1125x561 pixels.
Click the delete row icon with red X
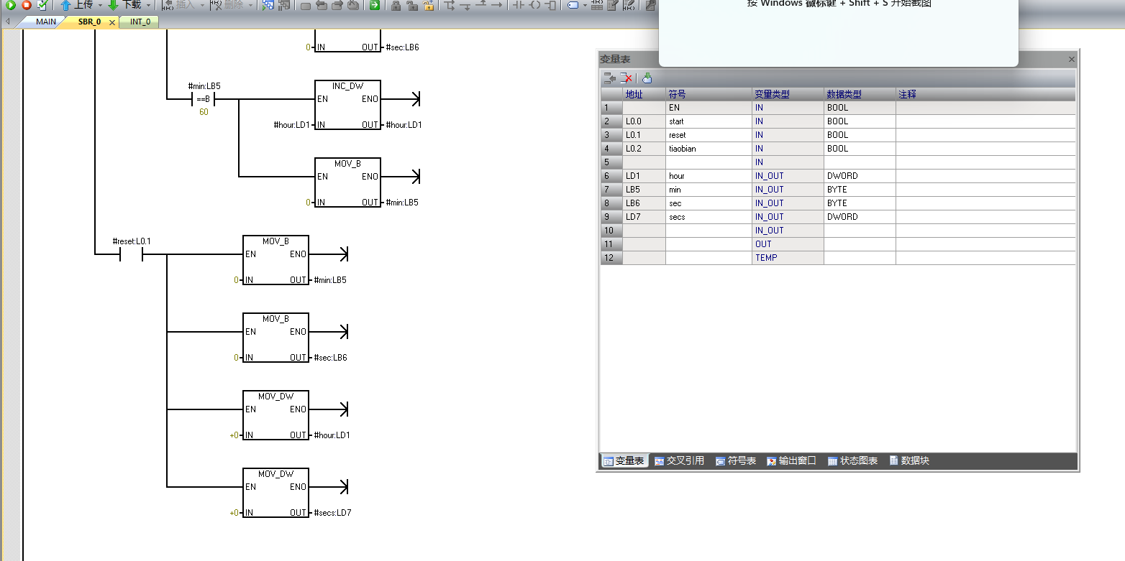click(x=627, y=78)
